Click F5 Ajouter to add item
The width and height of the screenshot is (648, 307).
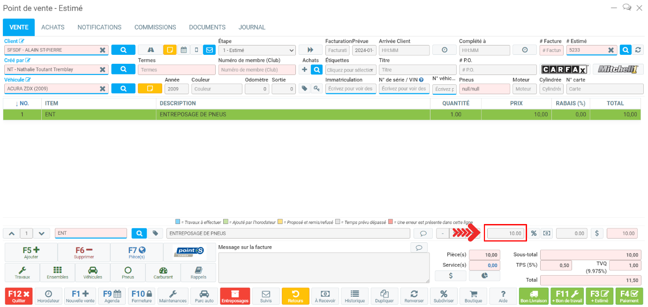click(x=31, y=253)
